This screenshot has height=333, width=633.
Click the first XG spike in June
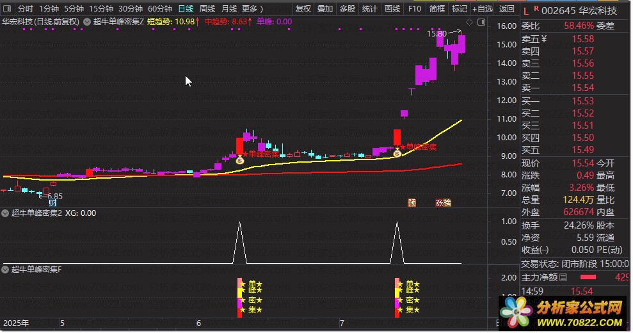[240, 243]
